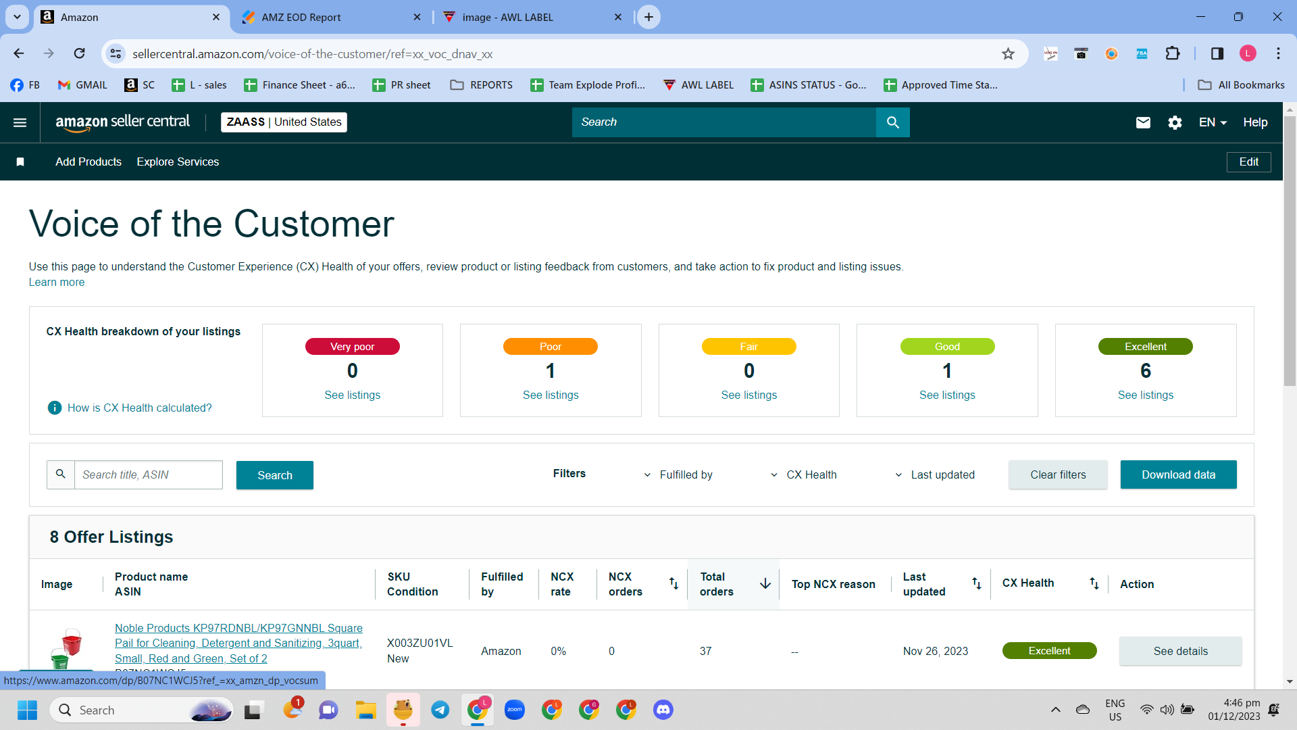Click the Windows taskbar Search box

[x=142, y=710]
